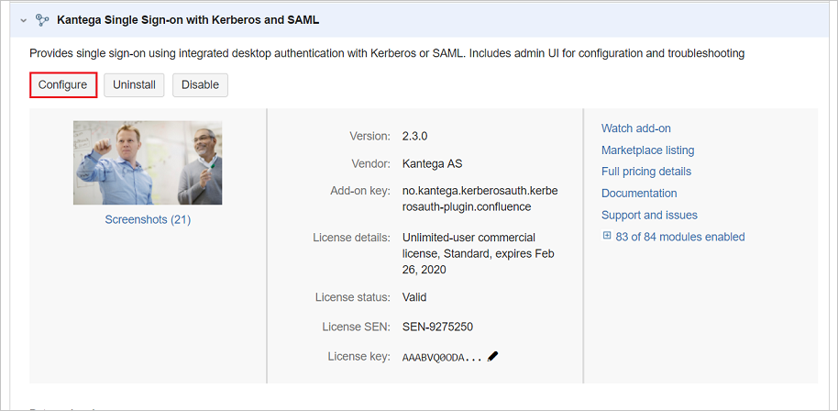838x411 pixels.
Task: Go to the Marketplace listing link
Action: pyautogui.click(x=647, y=150)
